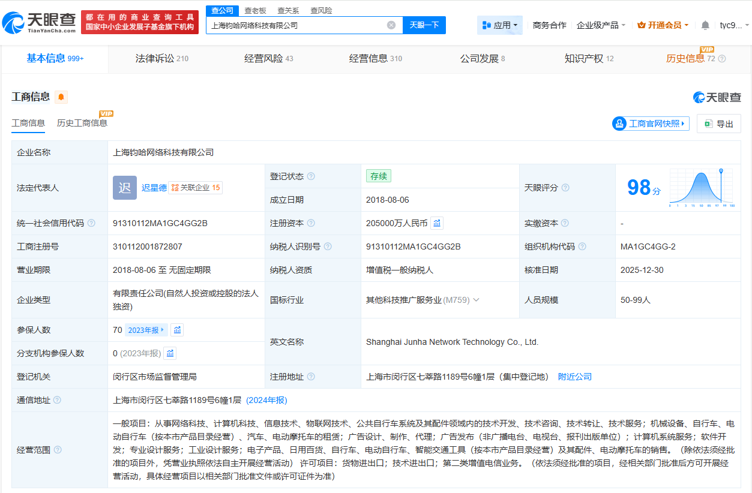Screen dimensions: 752x493
Task: Switch to the 法律诉讼 tab
Action: (x=162, y=59)
